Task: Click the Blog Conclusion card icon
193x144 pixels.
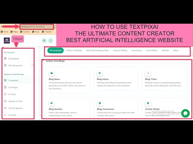Action: pos(100,103)
